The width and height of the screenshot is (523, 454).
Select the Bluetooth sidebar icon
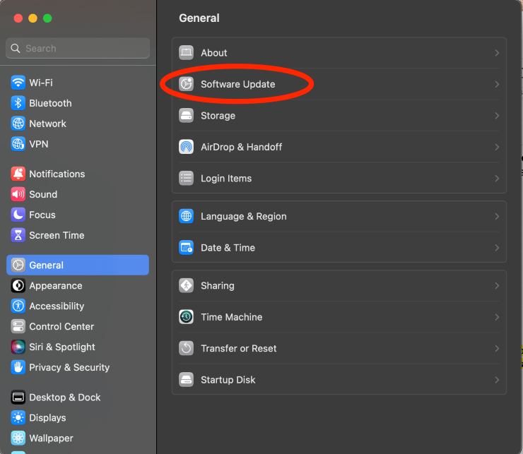[x=18, y=103]
